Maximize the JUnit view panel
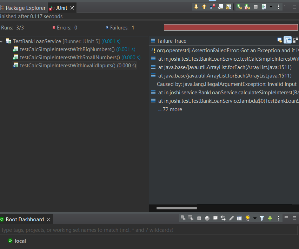Viewport: 299px width, 249px height. 294,7
